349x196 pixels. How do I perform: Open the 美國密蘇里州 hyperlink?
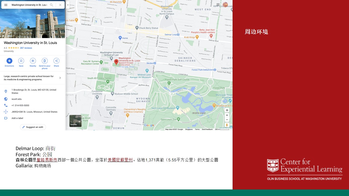[x=120, y=160]
